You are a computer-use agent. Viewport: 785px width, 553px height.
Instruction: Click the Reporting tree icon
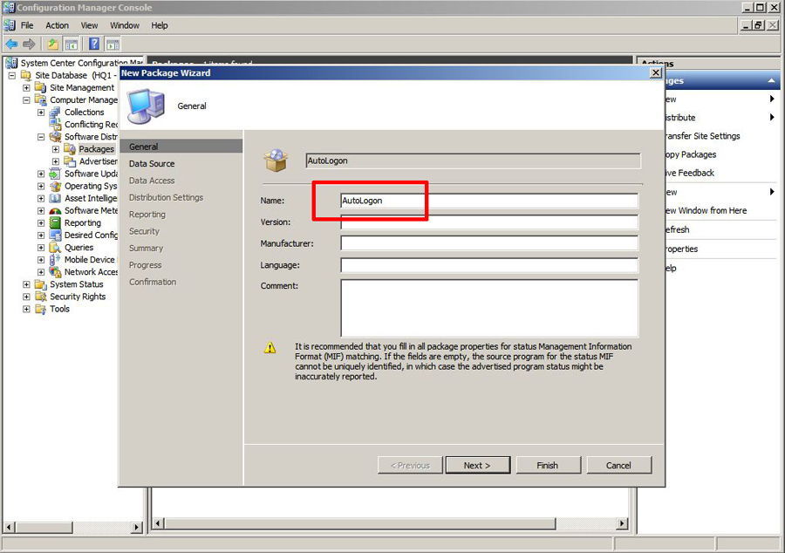click(x=55, y=222)
